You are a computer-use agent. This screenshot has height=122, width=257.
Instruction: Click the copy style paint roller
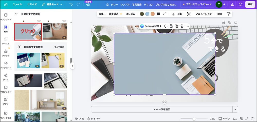229,14
